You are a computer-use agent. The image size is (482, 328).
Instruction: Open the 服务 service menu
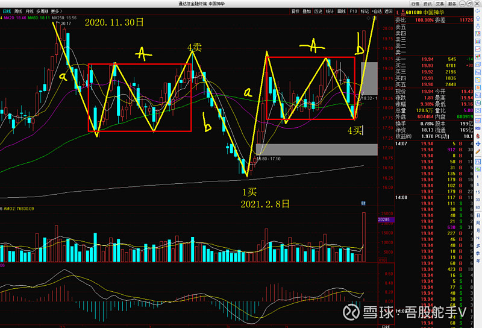pyautogui.click(x=452, y=4)
